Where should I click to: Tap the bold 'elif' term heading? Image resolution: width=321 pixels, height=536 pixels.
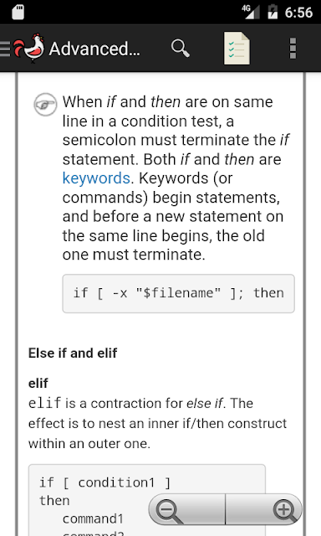(x=38, y=384)
